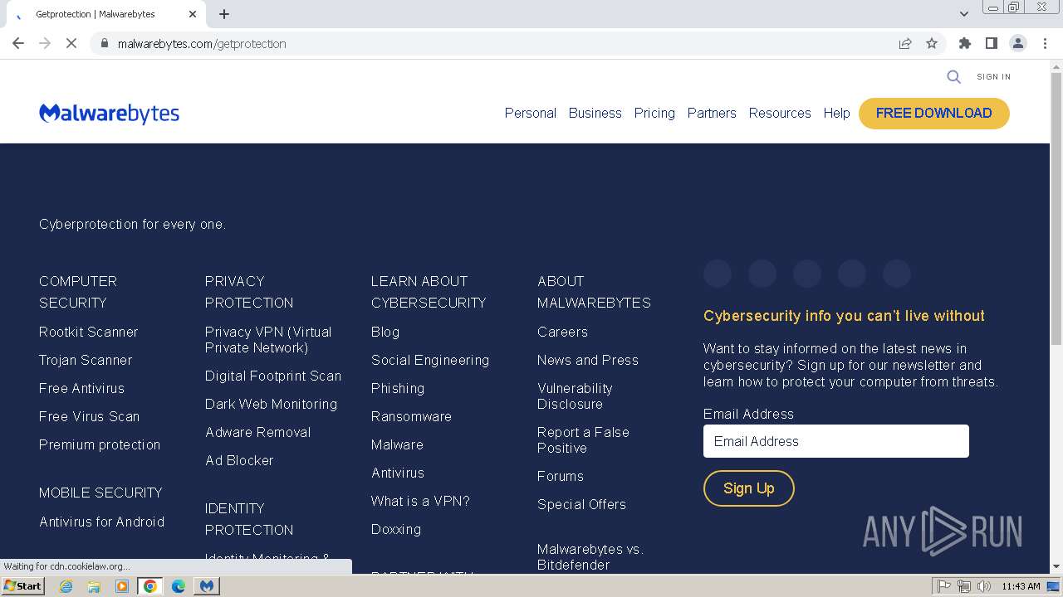This screenshot has height=597, width=1063.
Task: Open the Personal menu
Action: coord(531,113)
